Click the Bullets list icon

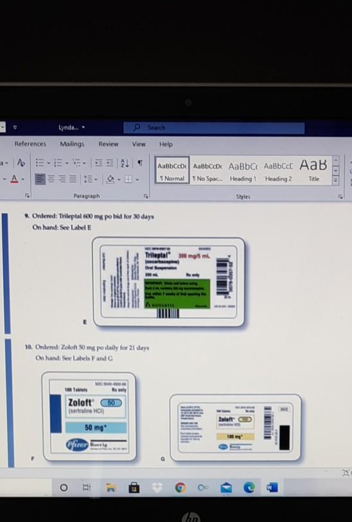[40, 163]
